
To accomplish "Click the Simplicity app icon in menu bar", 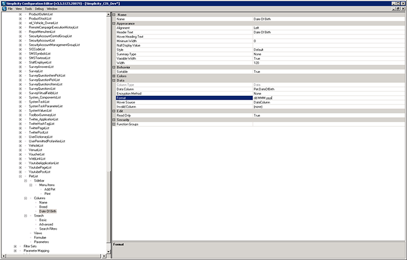I will 4,9.
